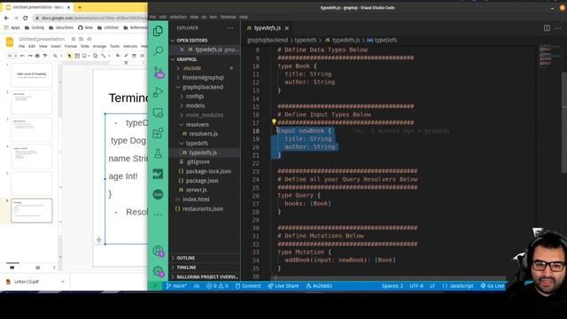Click the remote window indicator in status bar
The image size is (567, 319).
155,285
